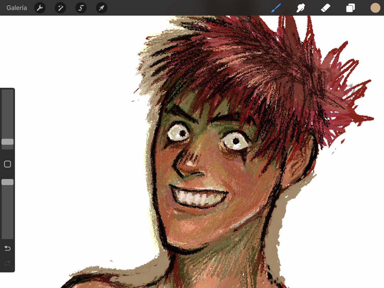Activate the Selection S-shaped tool
This screenshot has width=384, height=288.
[x=81, y=8]
